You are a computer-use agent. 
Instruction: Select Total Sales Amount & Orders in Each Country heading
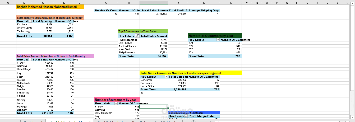coord(55,56)
